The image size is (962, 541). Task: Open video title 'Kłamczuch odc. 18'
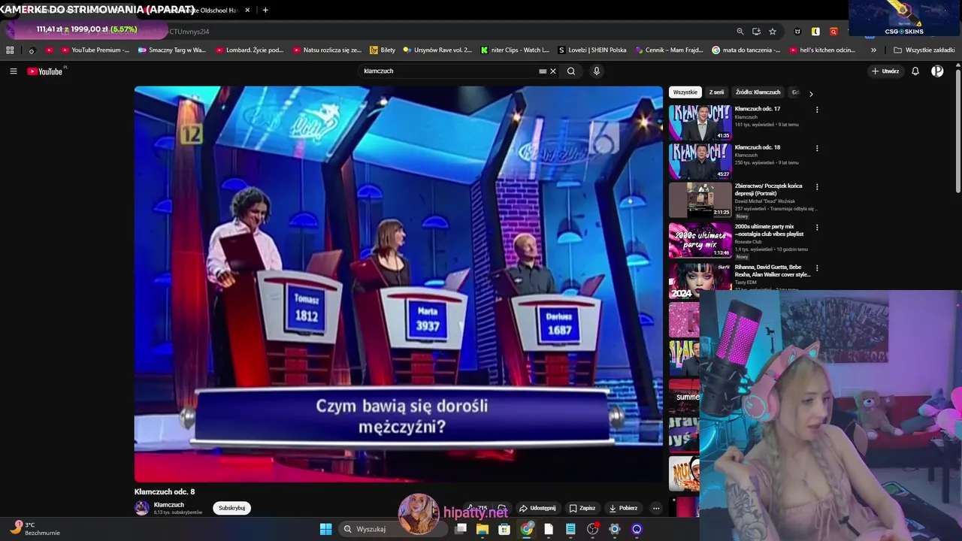757,147
